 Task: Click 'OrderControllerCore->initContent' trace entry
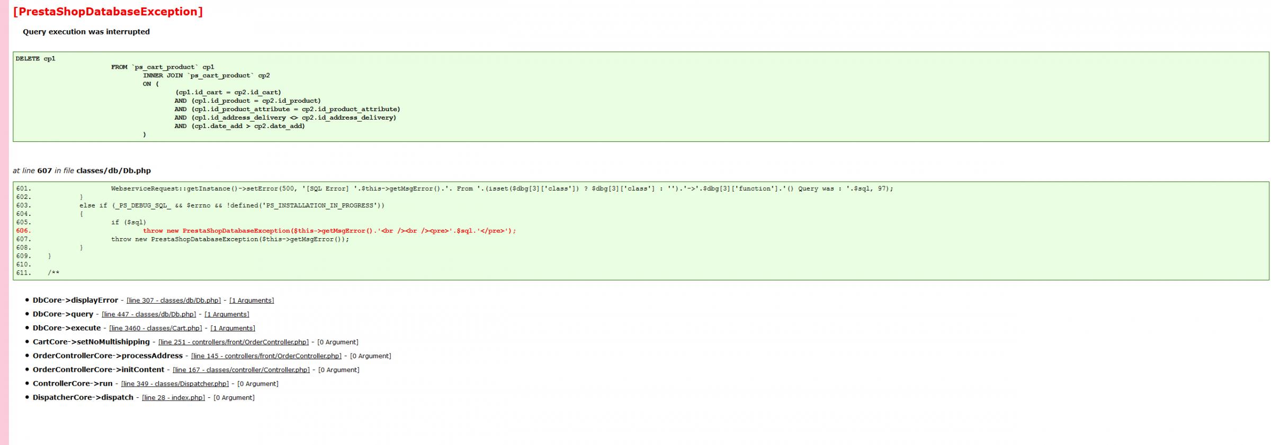(x=99, y=369)
